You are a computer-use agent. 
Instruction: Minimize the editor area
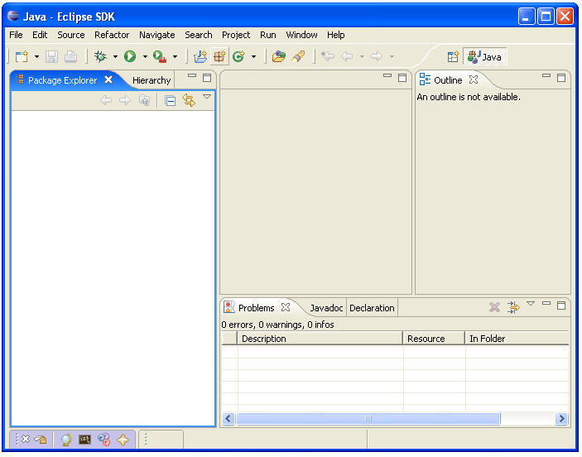[x=387, y=75]
